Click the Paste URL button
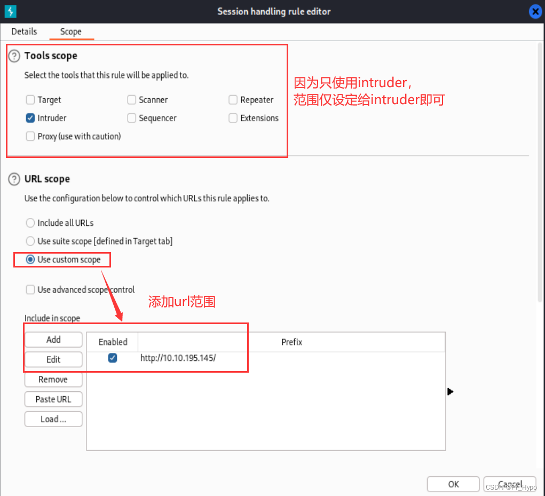Image resolution: width=545 pixels, height=496 pixels. click(x=53, y=399)
